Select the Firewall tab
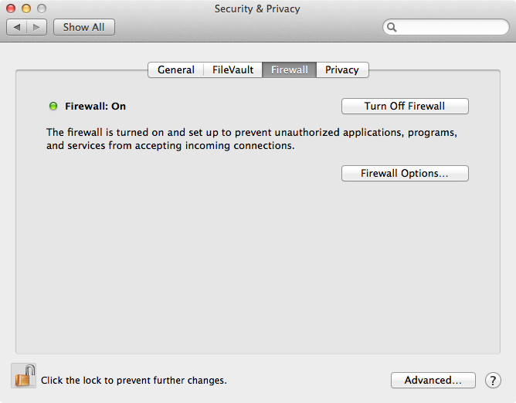The image size is (516, 403). coord(289,69)
